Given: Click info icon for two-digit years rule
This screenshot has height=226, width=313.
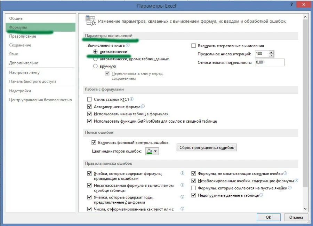Looking at the screenshot, I should [182, 197].
